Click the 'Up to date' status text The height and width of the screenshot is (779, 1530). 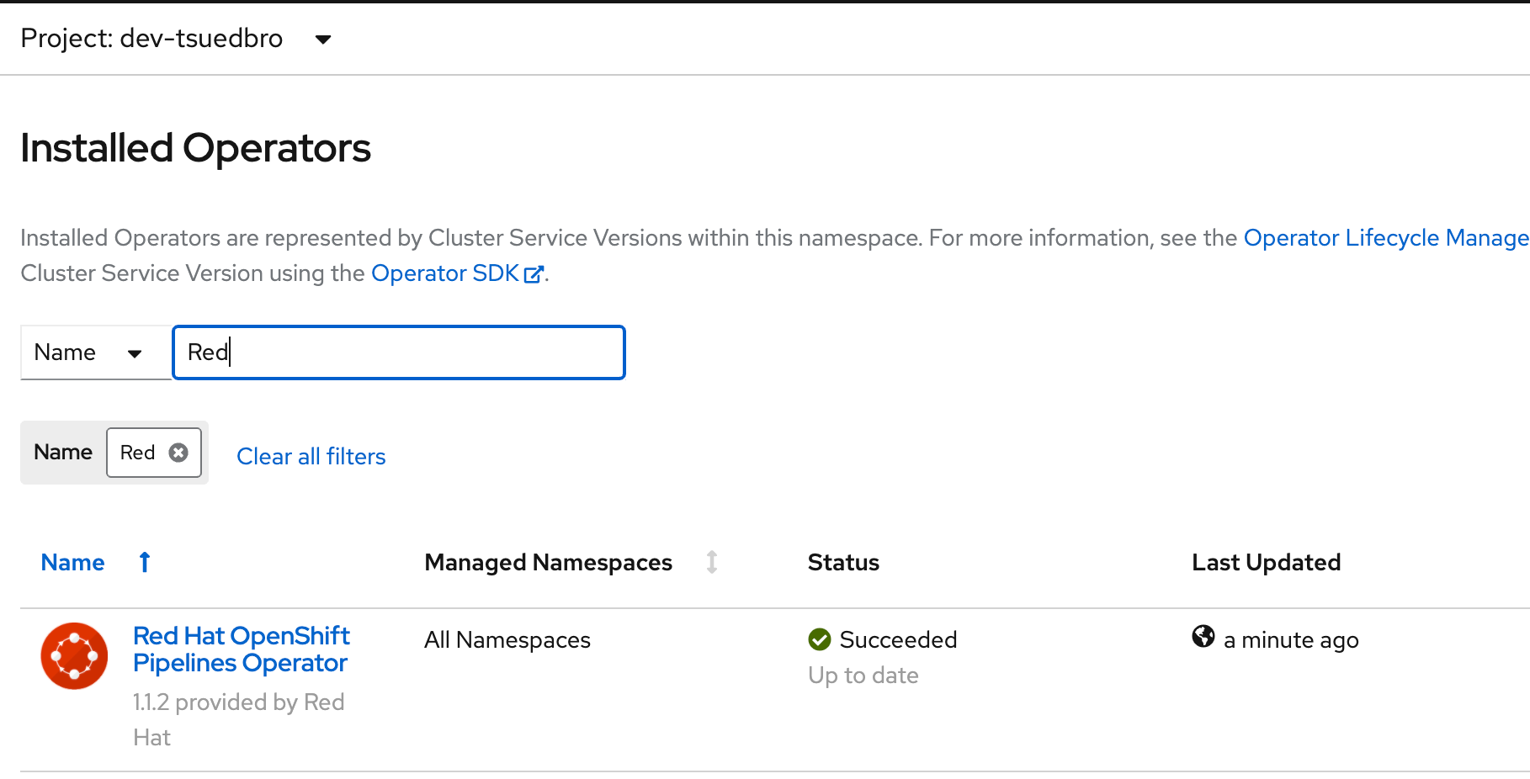point(863,676)
